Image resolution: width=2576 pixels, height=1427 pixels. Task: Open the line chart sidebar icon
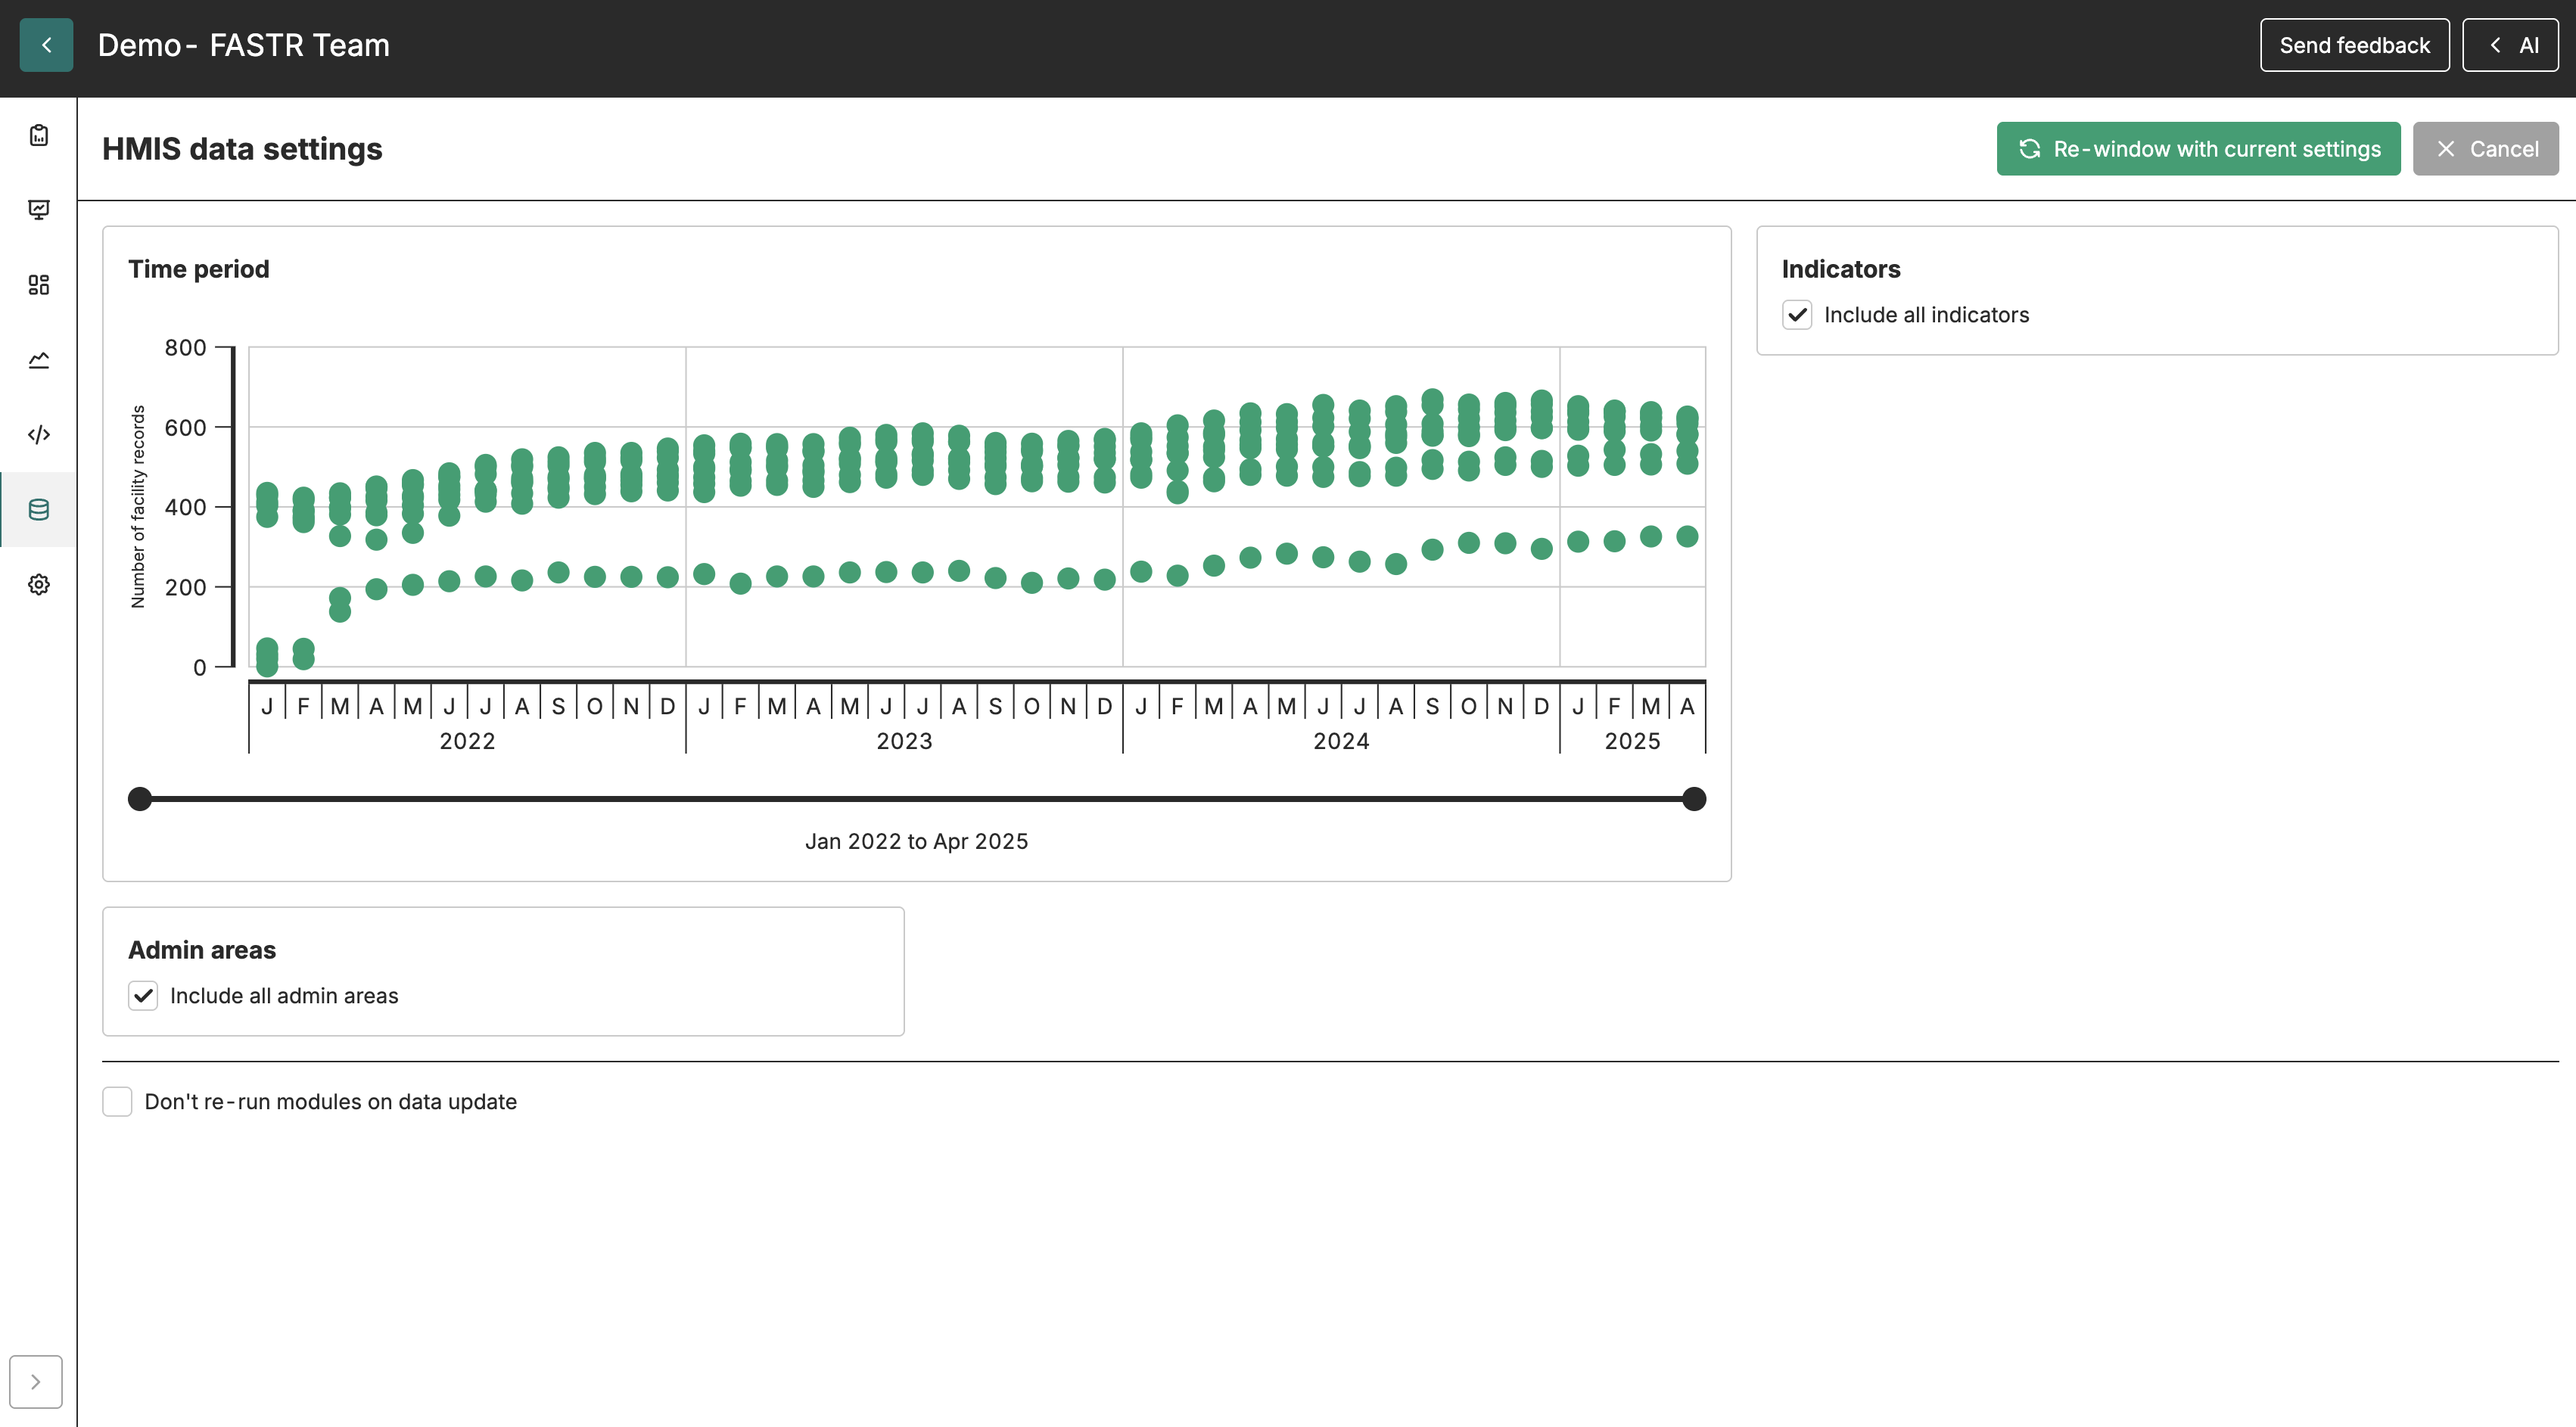coord(39,360)
